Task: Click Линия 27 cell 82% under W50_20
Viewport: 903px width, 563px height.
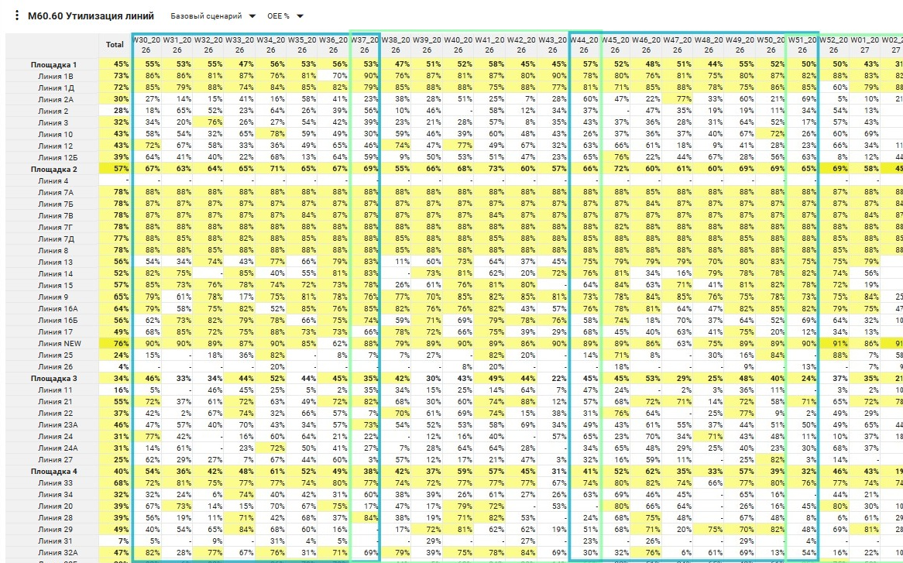Action: coord(771,459)
